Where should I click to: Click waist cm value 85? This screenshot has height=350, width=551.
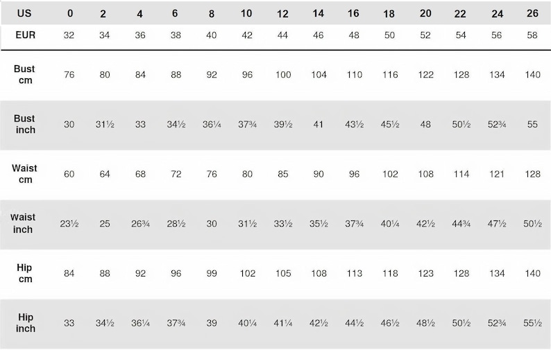pos(283,174)
